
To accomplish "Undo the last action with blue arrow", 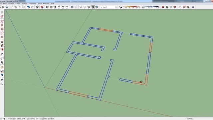I will coord(28,7).
